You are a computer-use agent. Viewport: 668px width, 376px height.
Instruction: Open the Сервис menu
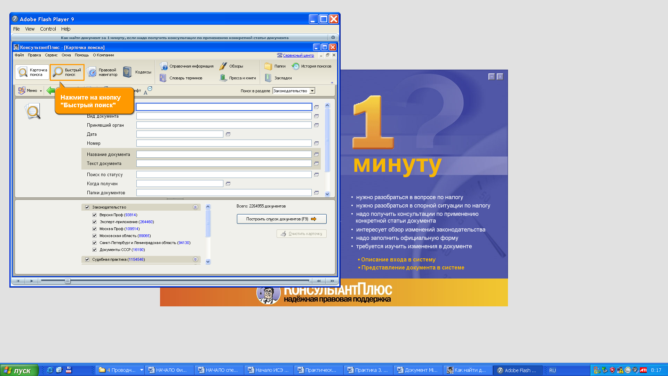tap(51, 55)
